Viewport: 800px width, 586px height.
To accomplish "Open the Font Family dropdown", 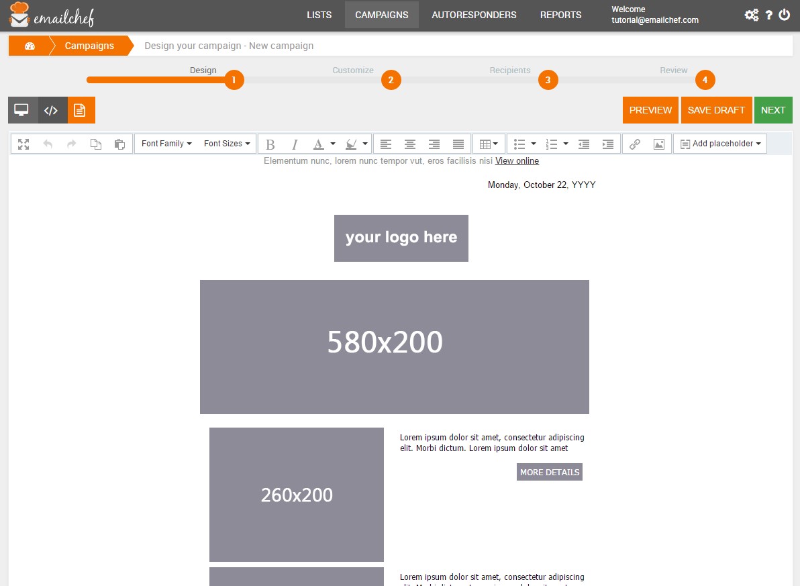I will 167,144.
